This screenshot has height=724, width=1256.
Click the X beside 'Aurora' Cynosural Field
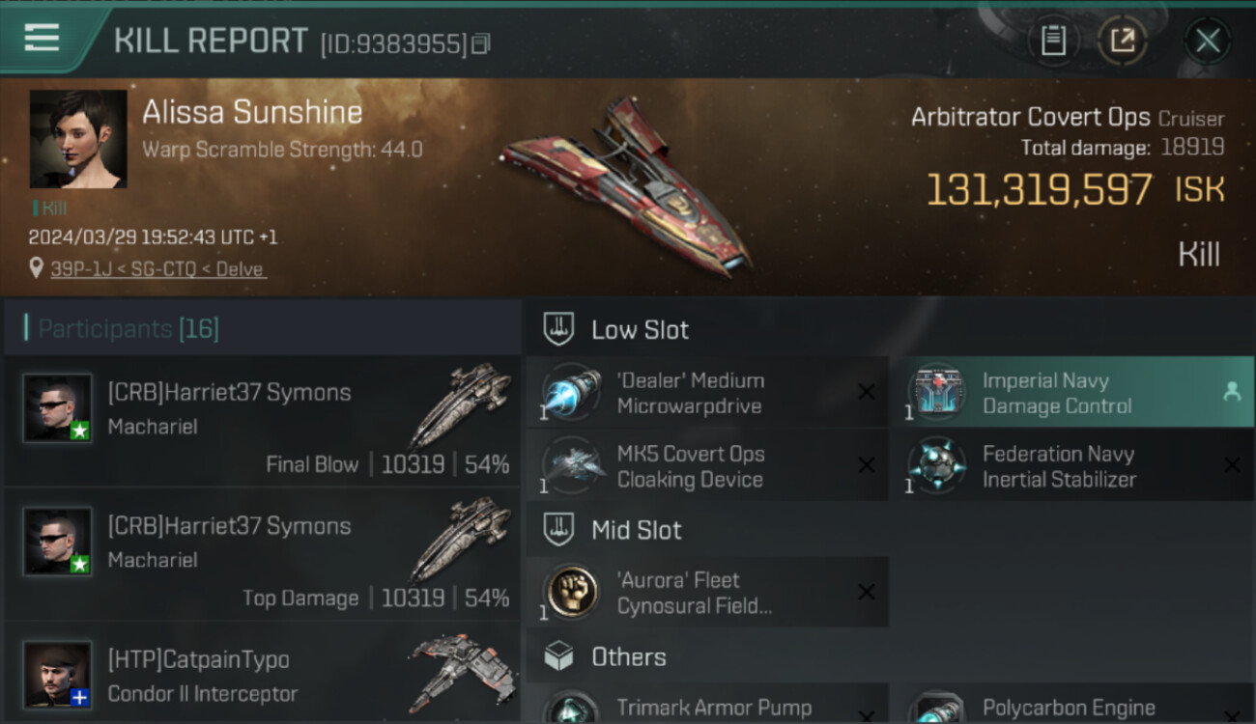click(867, 592)
